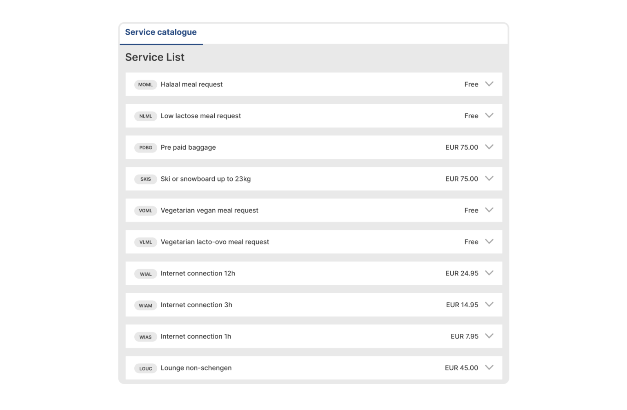Expand Internet connection 12h chevron
This screenshot has height=410, width=627.
click(x=489, y=273)
